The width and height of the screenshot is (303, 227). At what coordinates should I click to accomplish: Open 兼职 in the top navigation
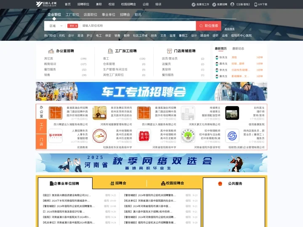pos(99,4)
